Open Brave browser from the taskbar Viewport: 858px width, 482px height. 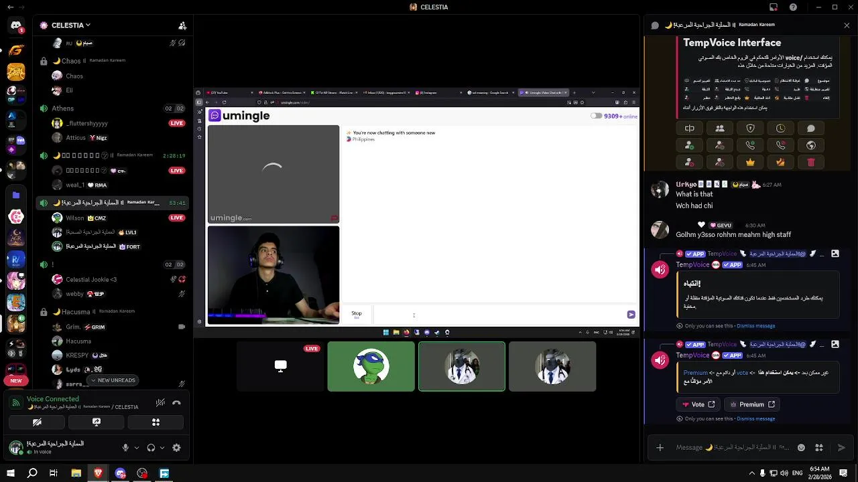pyautogui.click(x=98, y=473)
